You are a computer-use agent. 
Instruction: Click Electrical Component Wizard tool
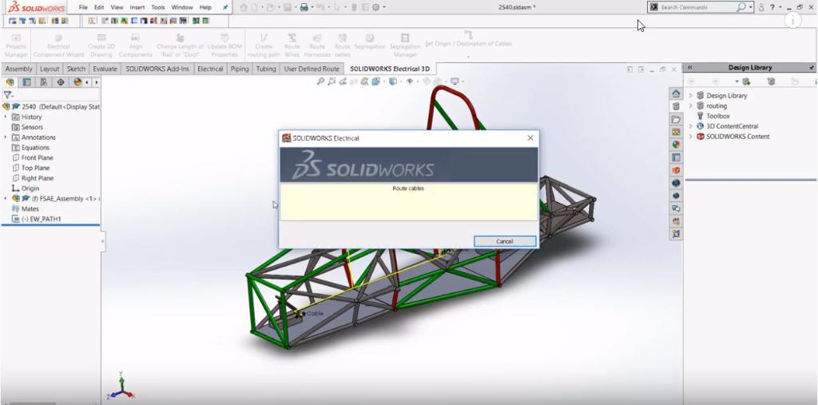point(58,46)
